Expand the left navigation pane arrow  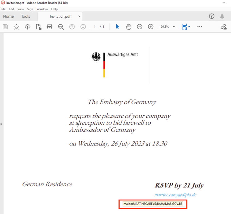tap(1, 124)
